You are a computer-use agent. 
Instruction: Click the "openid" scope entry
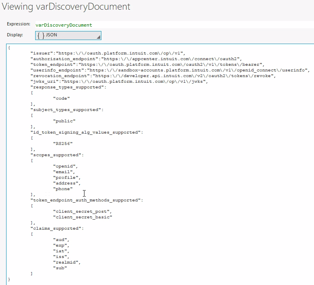pyautogui.click(x=64, y=166)
